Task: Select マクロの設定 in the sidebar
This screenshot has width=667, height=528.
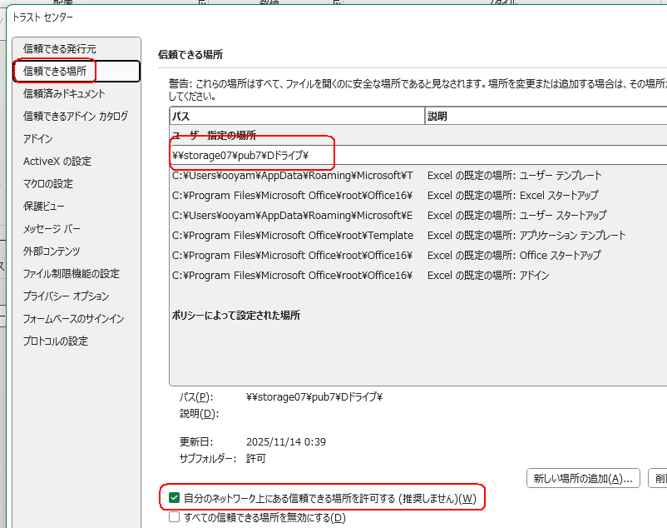Action: [48, 184]
